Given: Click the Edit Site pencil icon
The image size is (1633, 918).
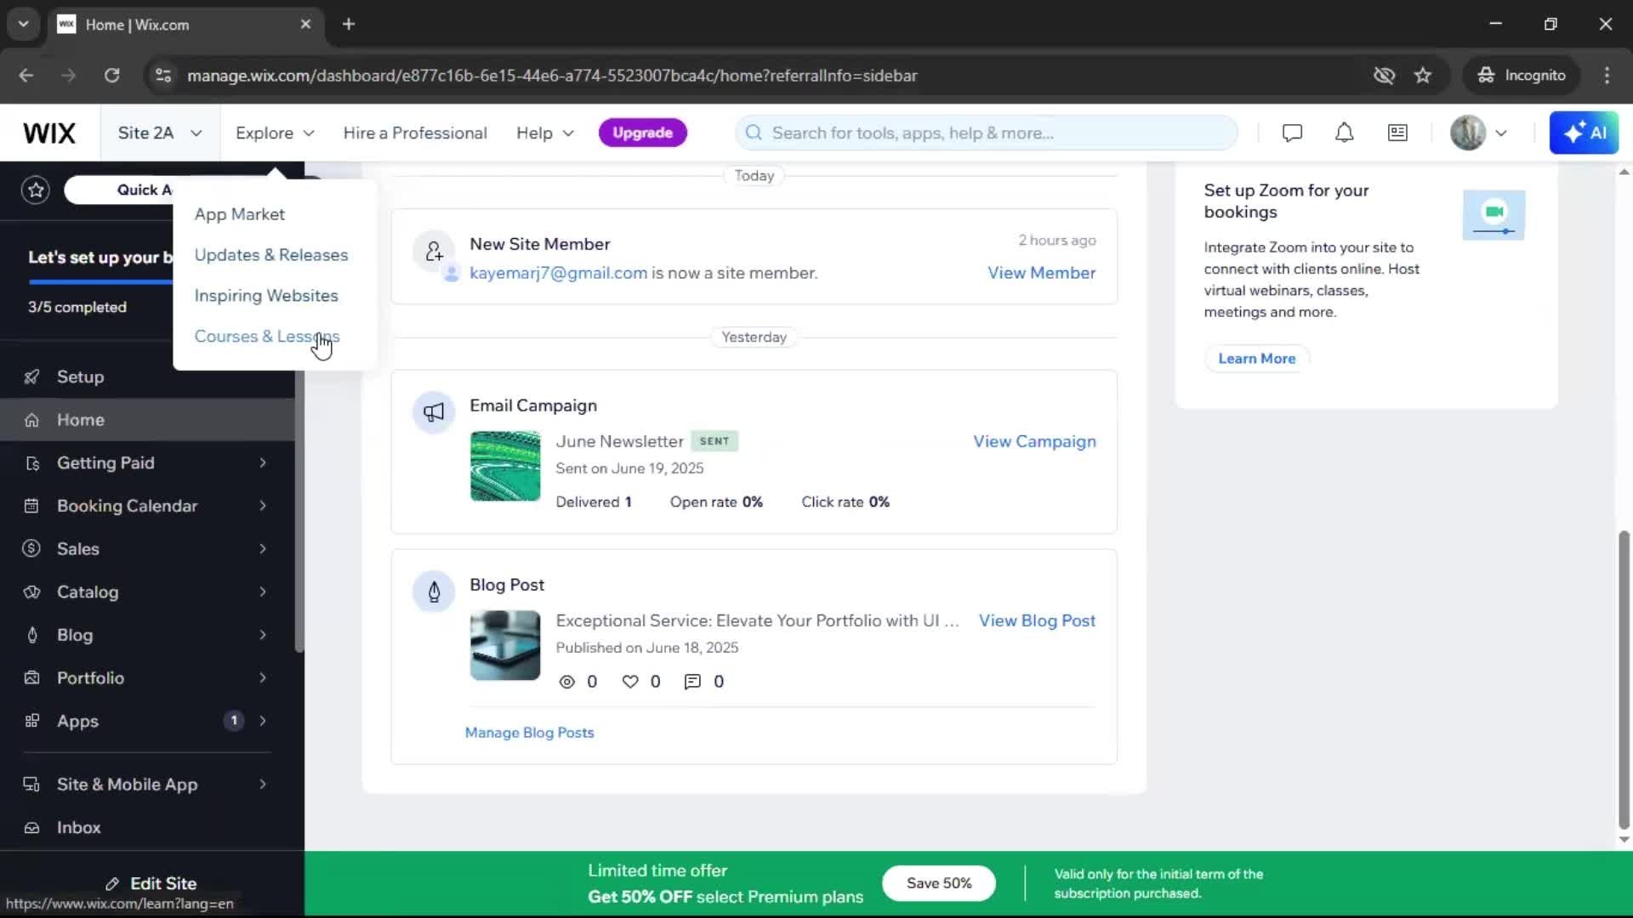Looking at the screenshot, I should click(x=112, y=884).
